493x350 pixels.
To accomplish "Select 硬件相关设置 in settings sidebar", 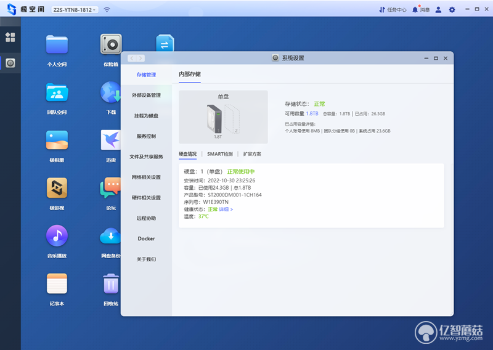I will [x=146, y=197].
